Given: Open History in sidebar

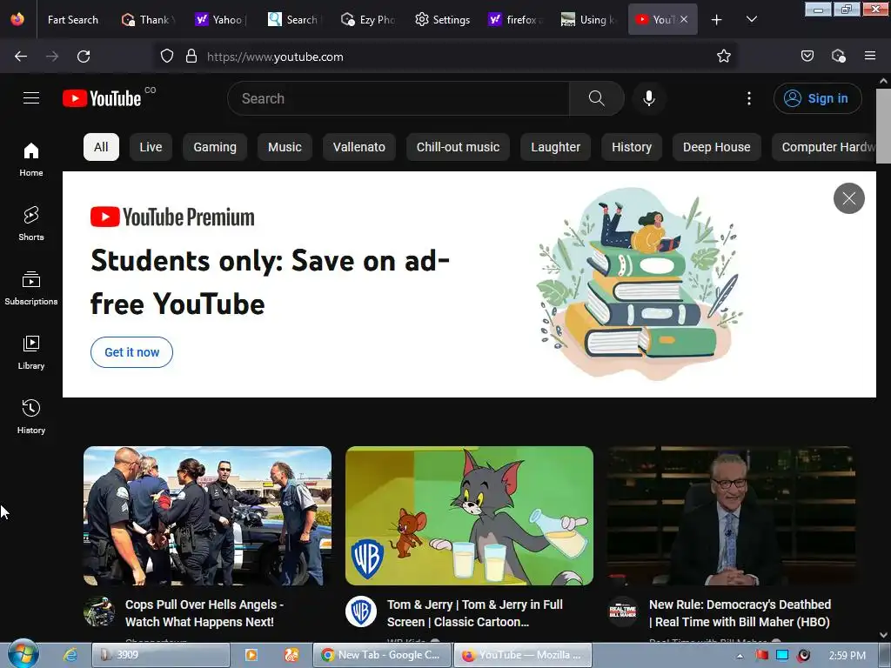Looking at the screenshot, I should 31,417.
